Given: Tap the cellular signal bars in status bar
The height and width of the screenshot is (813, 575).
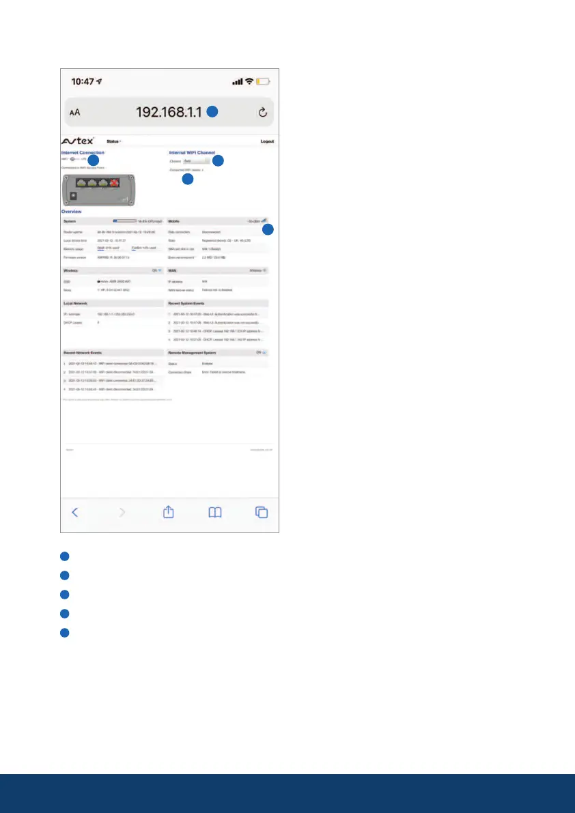Looking at the screenshot, I should point(238,81).
